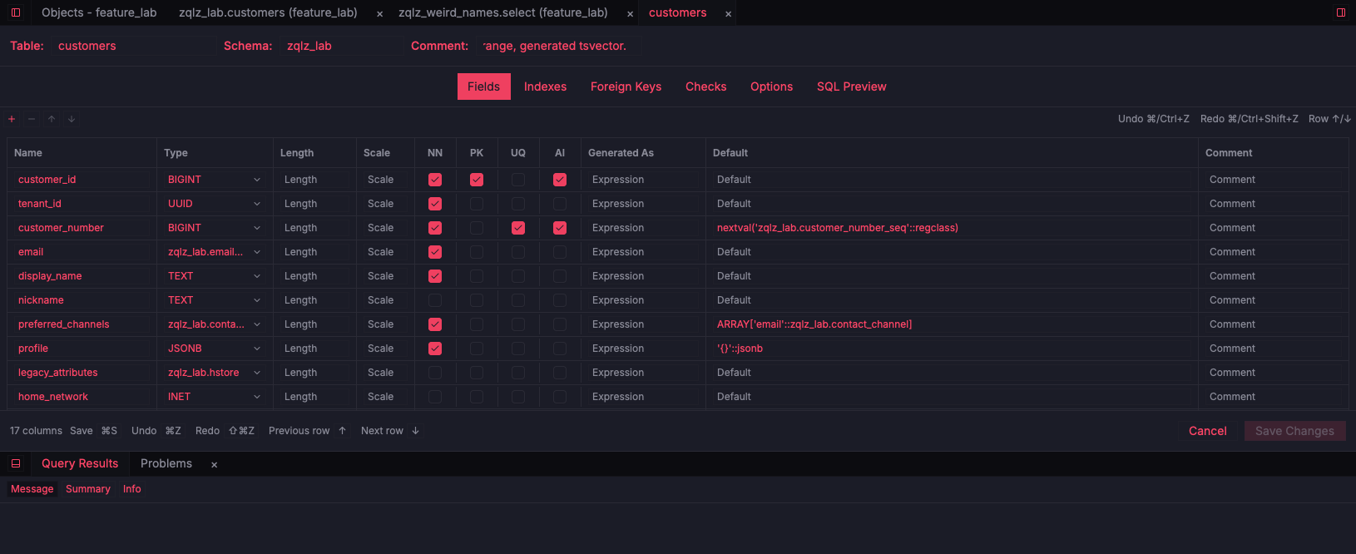The height and width of the screenshot is (554, 1356).
Task: Switch to the Fields tab
Action: click(483, 87)
